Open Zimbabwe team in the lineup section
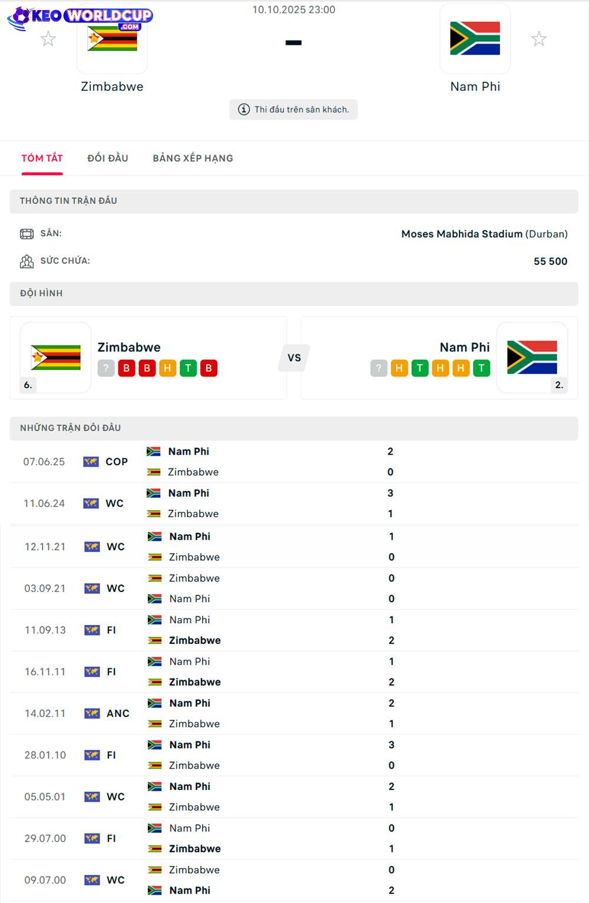 click(129, 347)
